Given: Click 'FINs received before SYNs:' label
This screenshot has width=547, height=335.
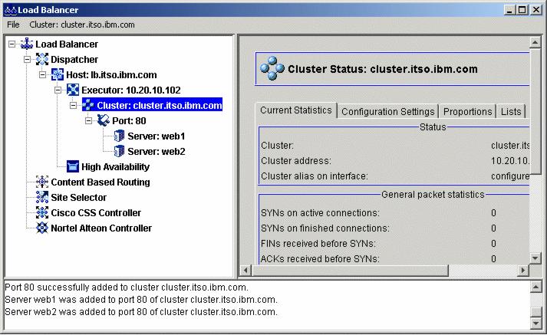Looking at the screenshot, I should pyautogui.click(x=318, y=244).
